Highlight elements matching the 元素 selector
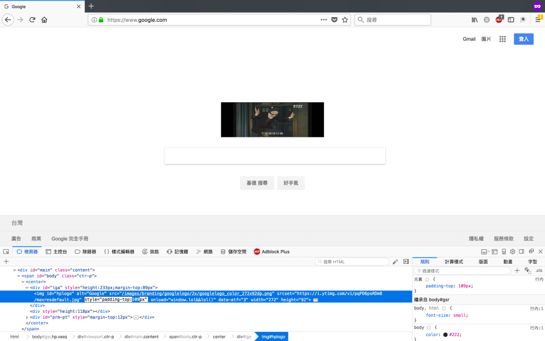 pos(427,279)
